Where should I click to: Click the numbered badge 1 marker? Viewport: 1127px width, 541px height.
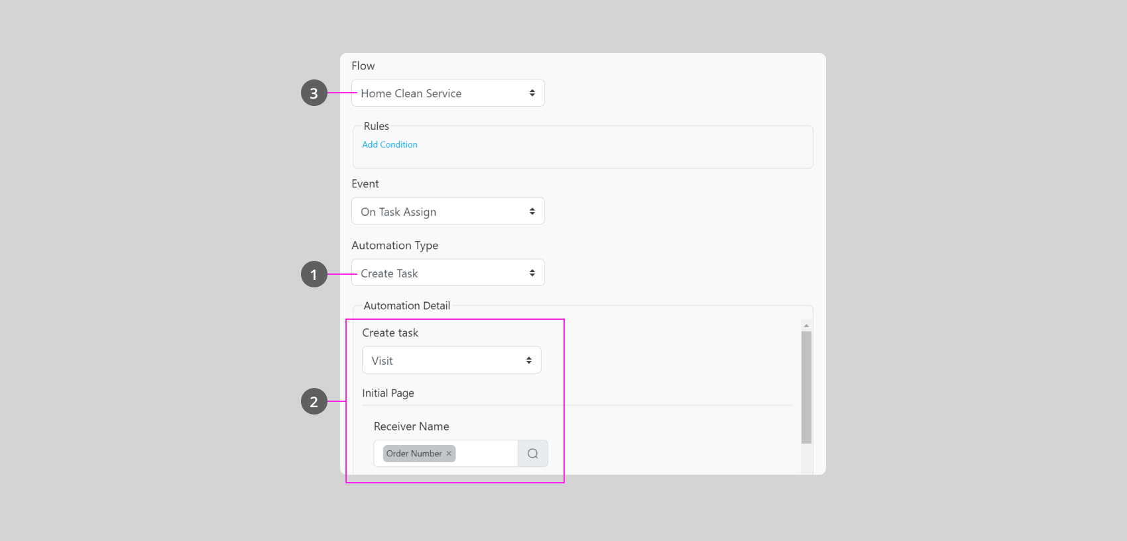[x=314, y=274]
